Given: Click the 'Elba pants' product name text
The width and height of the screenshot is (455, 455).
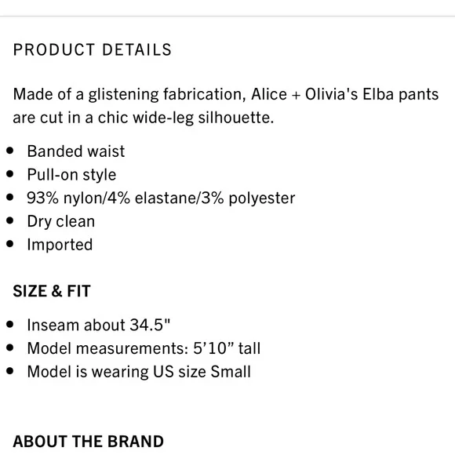Looking at the screenshot, I should 401,94.
